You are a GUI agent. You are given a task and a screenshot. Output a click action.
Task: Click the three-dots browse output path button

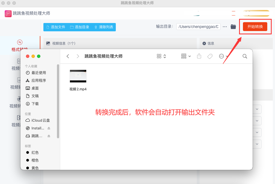(x=225, y=27)
